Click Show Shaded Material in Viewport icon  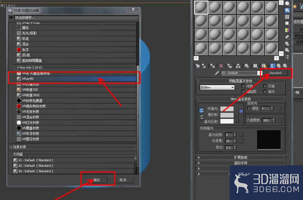coord(264,66)
